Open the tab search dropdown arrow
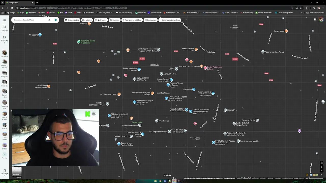Image resolution: width=326 pixels, height=183 pixels. pyautogui.click(x=2, y=3)
